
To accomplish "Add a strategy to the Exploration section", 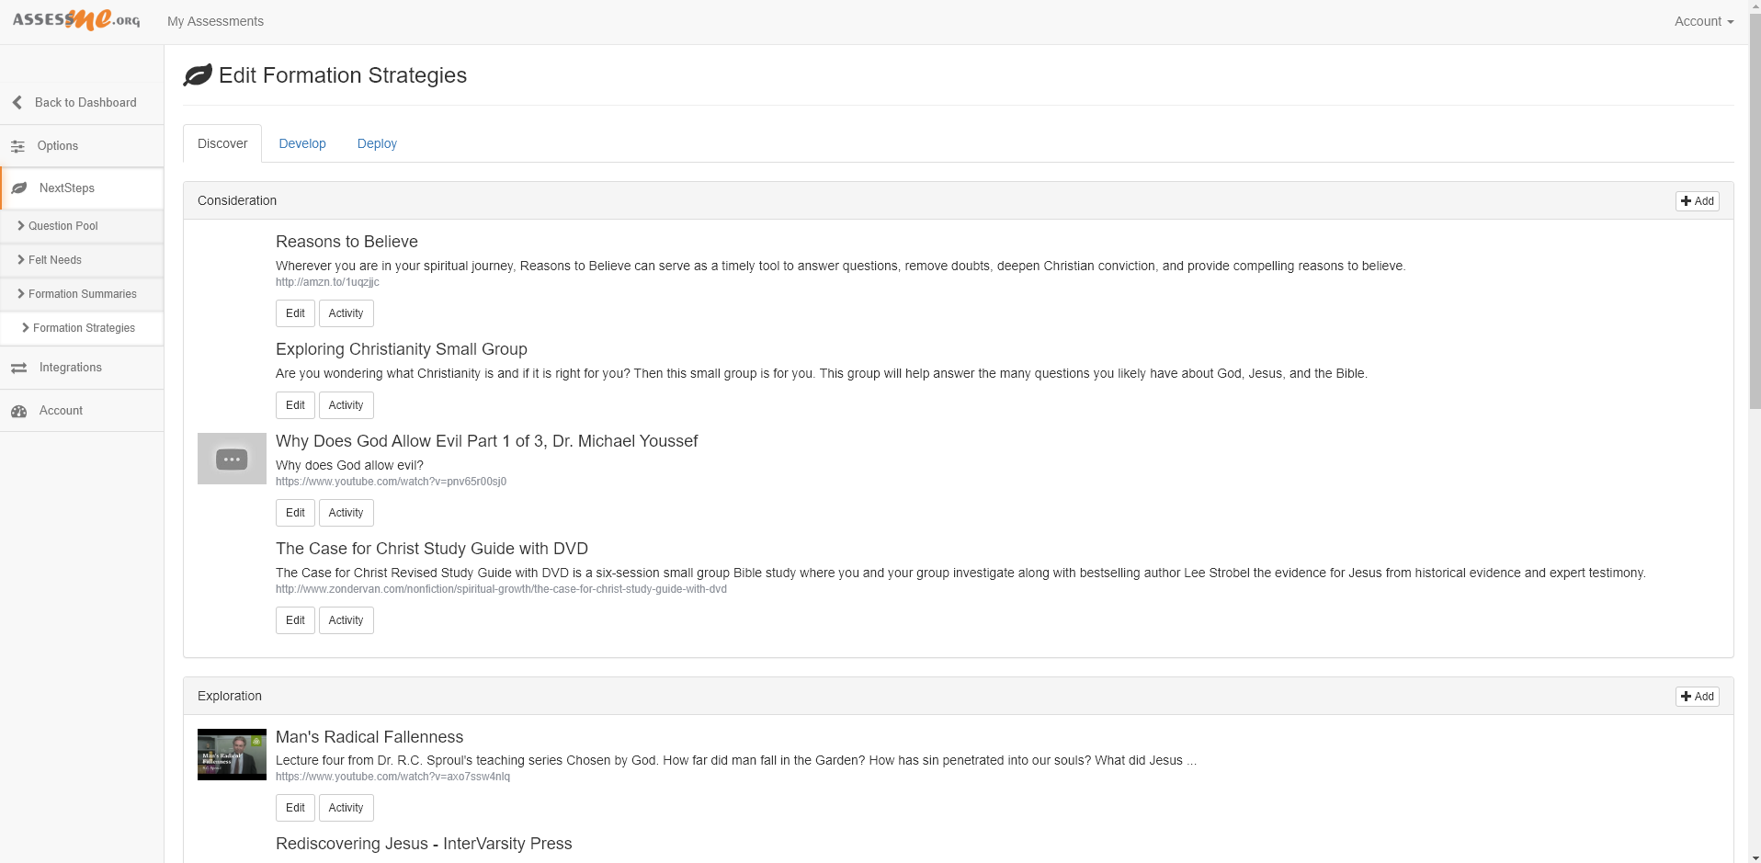I will click(1697, 697).
